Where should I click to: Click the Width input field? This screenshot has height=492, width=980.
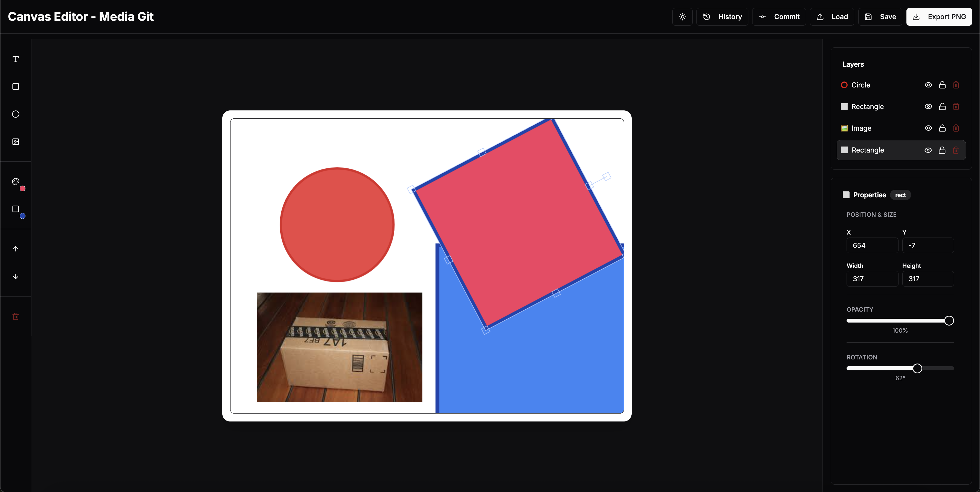[872, 279]
